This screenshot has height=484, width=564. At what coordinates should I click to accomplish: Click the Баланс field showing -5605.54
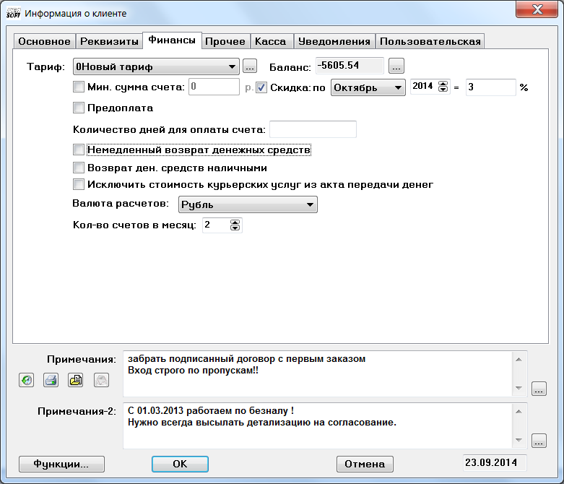pyautogui.click(x=350, y=66)
